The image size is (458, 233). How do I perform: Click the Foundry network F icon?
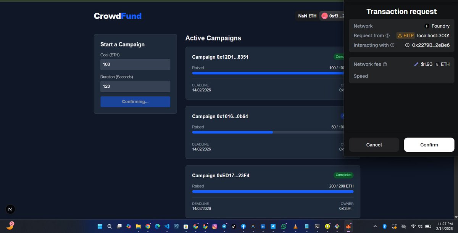pos(427,26)
